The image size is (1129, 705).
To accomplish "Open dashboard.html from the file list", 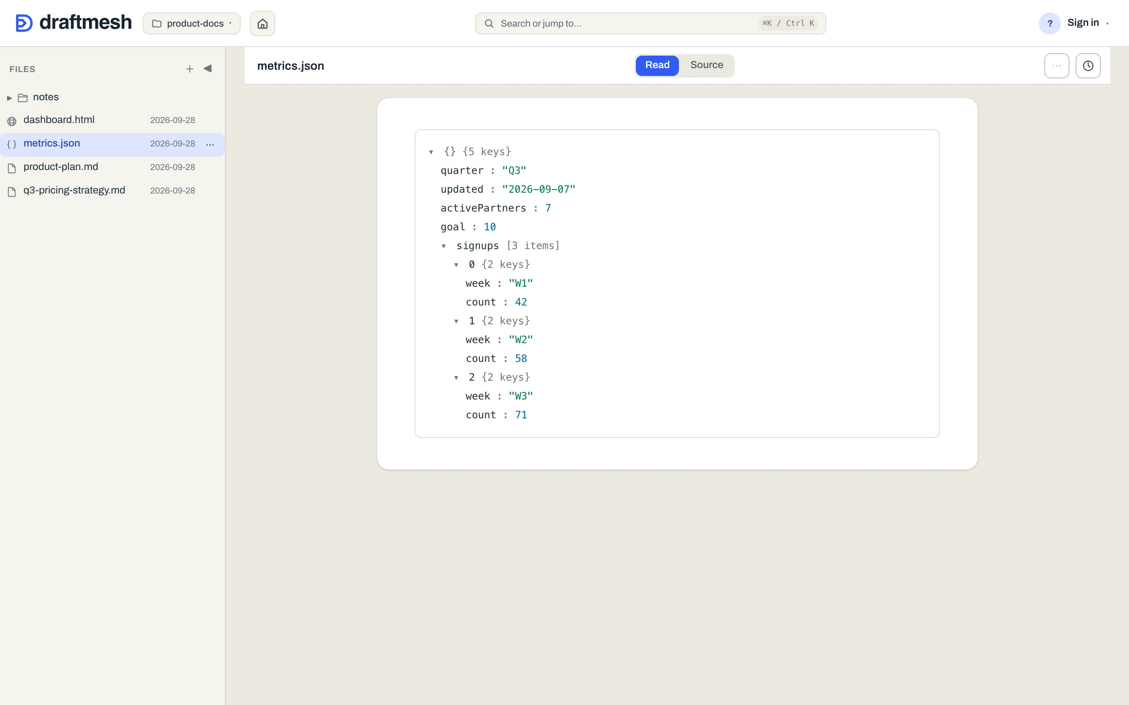I will 113,120.
